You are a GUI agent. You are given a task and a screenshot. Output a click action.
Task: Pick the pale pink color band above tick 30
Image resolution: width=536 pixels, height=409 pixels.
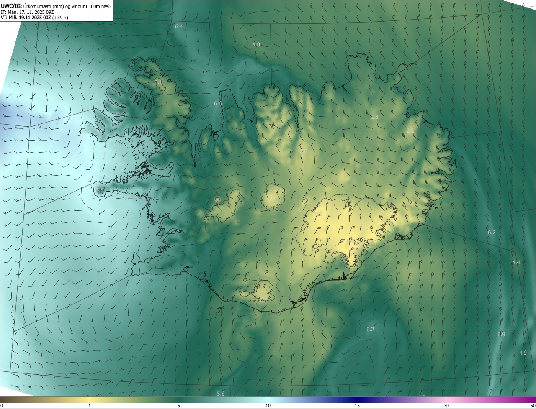(446, 399)
